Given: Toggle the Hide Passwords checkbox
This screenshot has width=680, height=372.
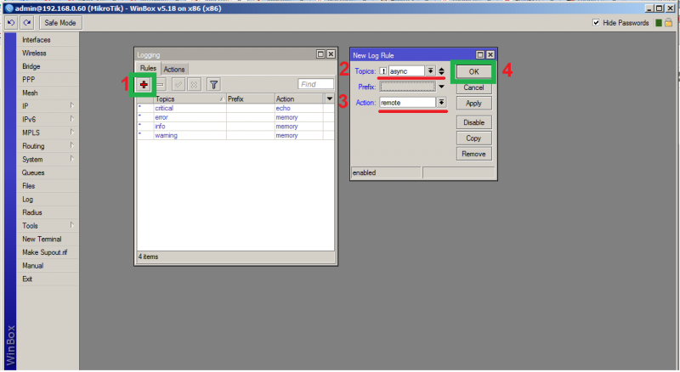Looking at the screenshot, I should tap(598, 23).
